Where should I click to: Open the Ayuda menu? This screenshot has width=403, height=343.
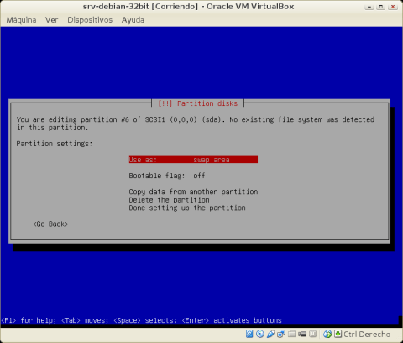tap(133, 20)
